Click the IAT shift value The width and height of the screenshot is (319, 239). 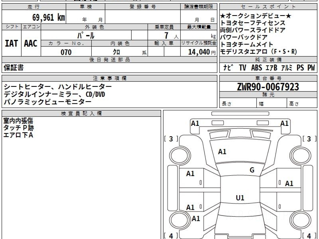pyautogui.click(x=11, y=43)
